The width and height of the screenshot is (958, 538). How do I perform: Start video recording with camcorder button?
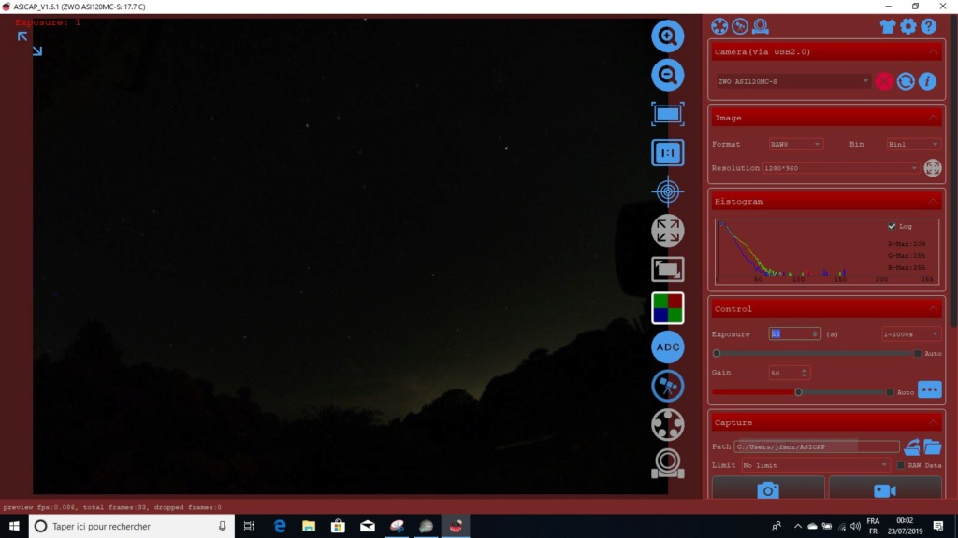pos(884,489)
